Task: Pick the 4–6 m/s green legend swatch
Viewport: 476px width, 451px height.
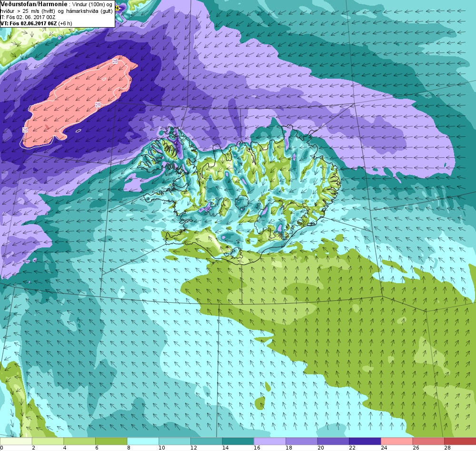Action: click(79, 441)
